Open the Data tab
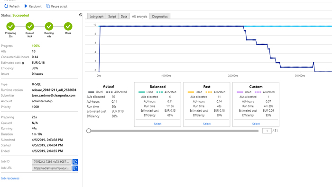Screen dimensions: 332x187 [x=124, y=16]
